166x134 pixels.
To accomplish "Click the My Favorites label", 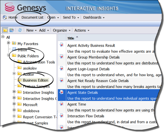I will (28, 44).
